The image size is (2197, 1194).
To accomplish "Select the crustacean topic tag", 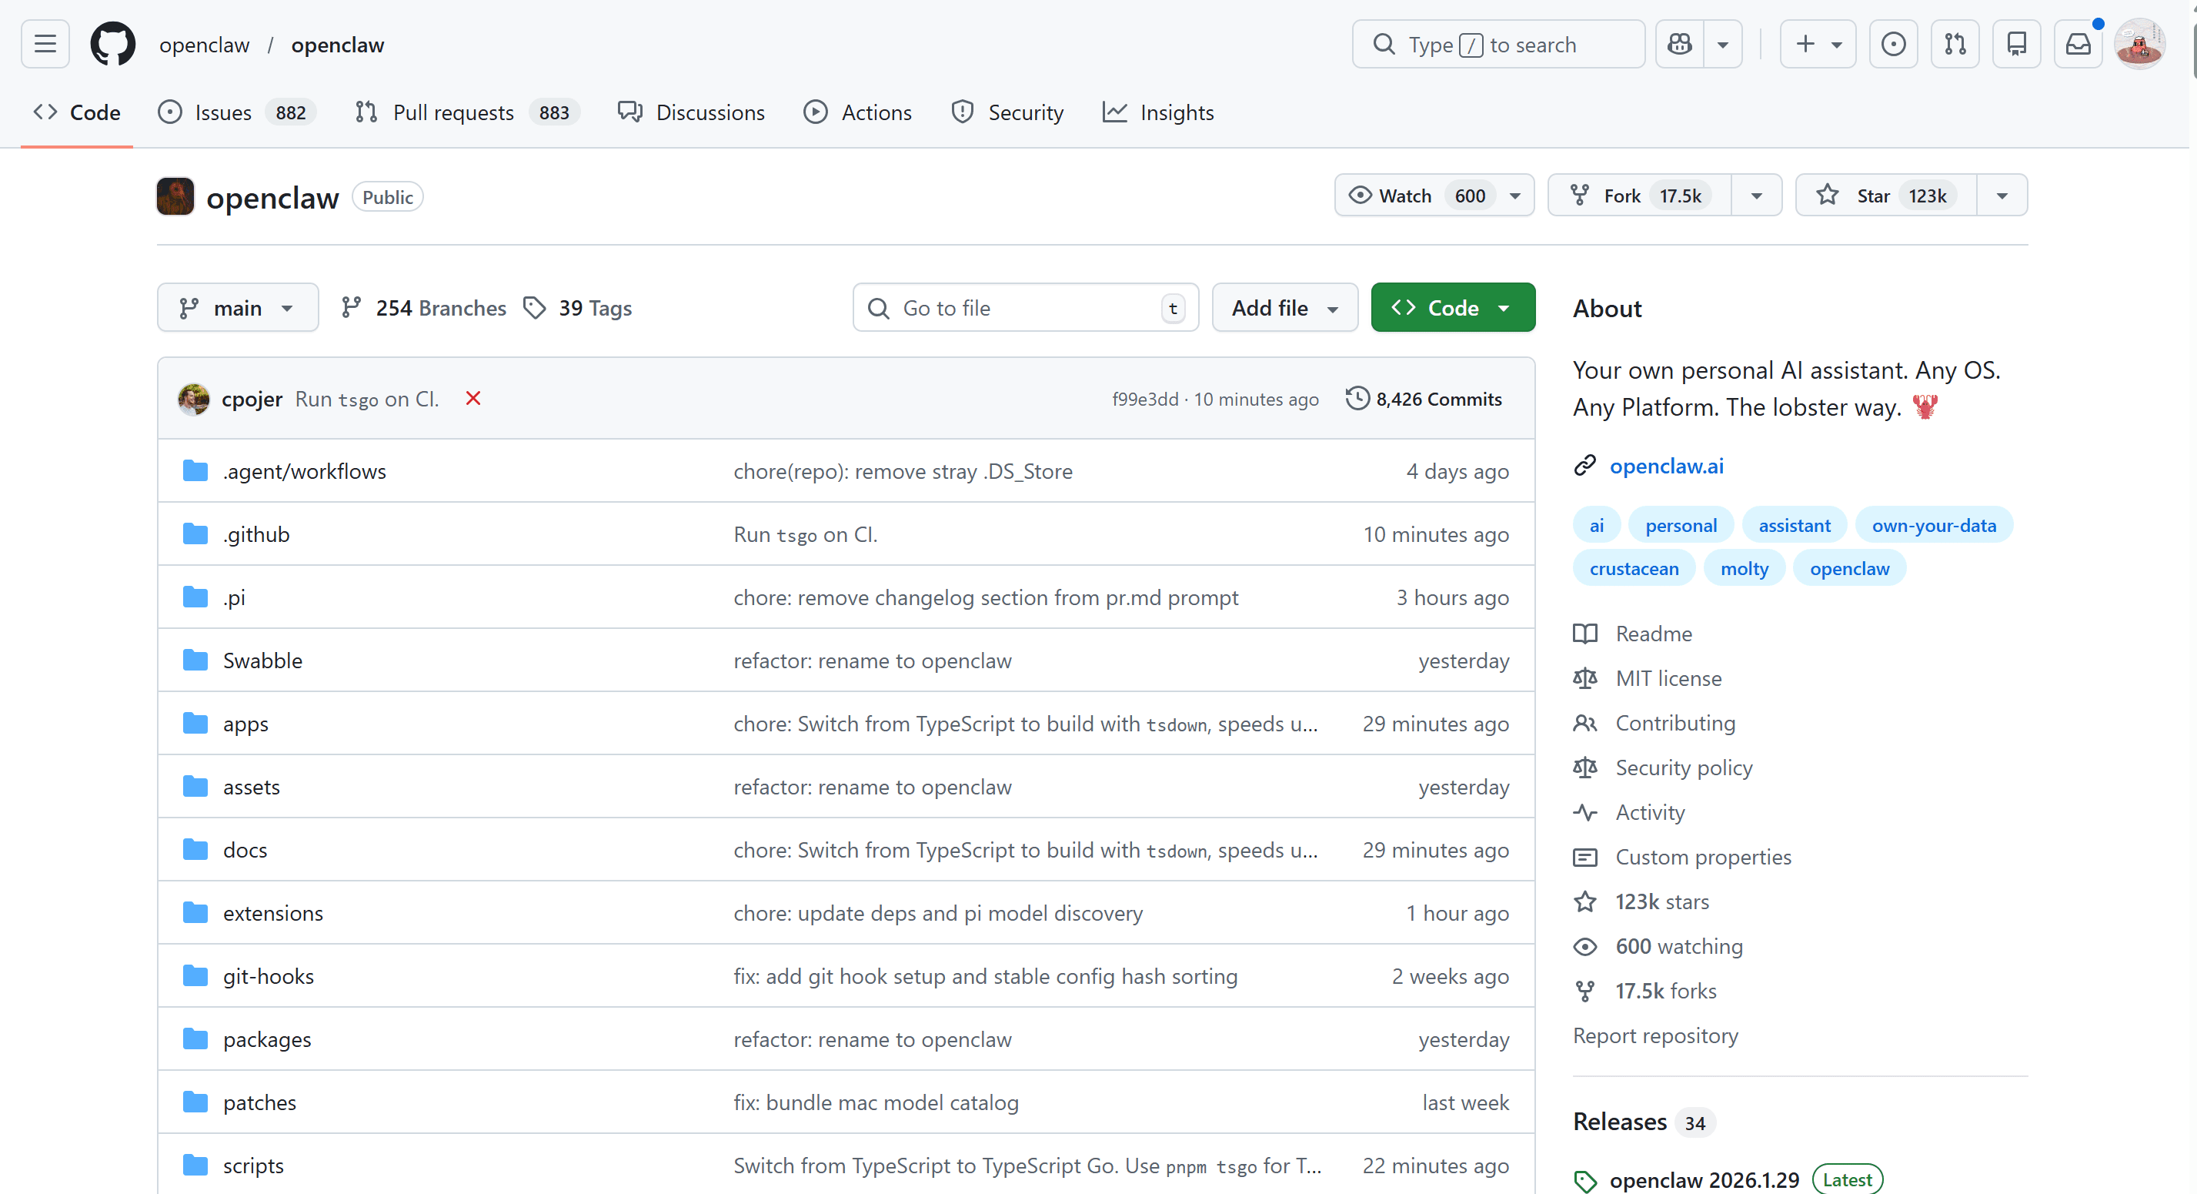I will coord(1633,569).
